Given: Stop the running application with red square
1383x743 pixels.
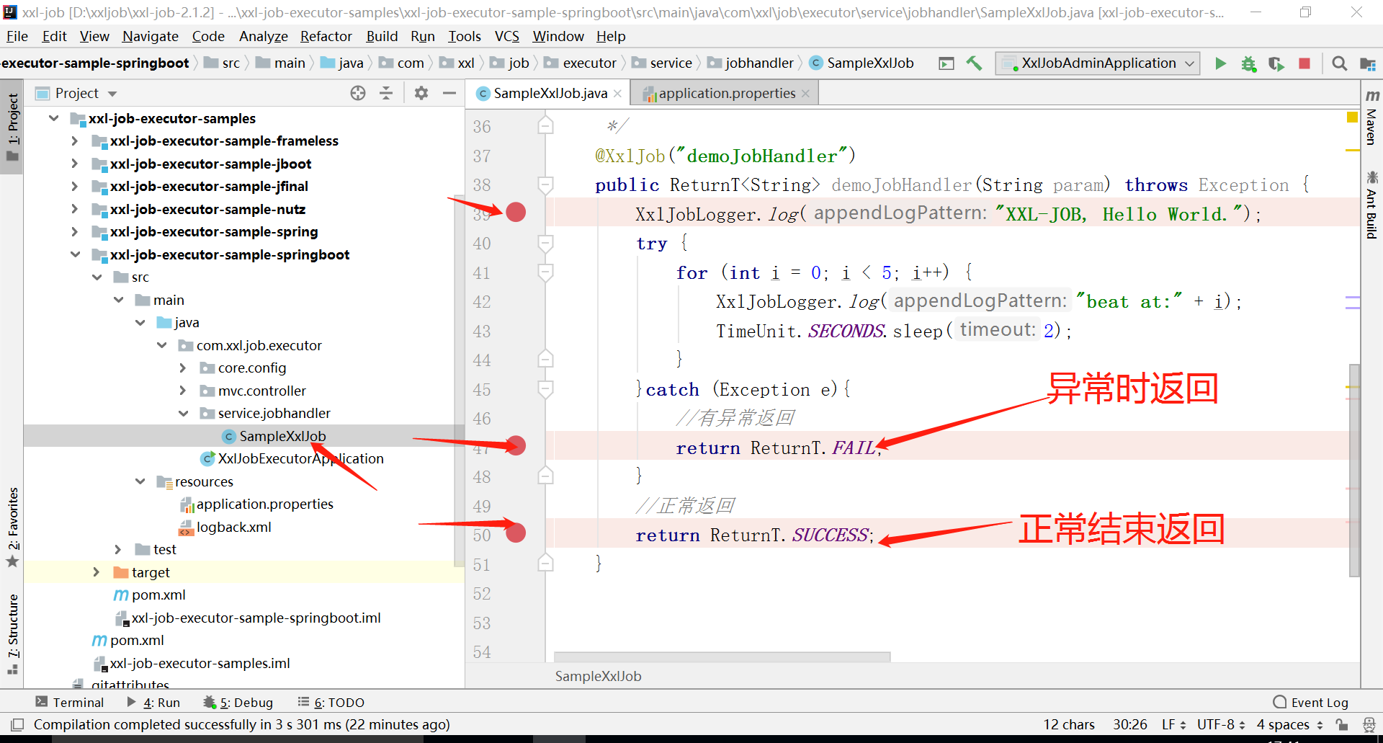Looking at the screenshot, I should [1304, 63].
